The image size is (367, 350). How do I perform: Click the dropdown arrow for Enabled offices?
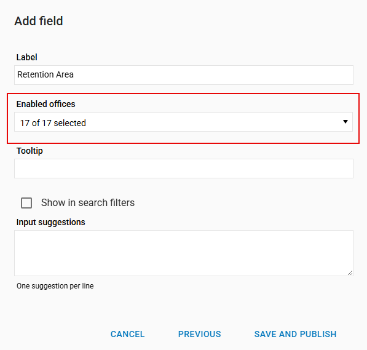point(345,122)
